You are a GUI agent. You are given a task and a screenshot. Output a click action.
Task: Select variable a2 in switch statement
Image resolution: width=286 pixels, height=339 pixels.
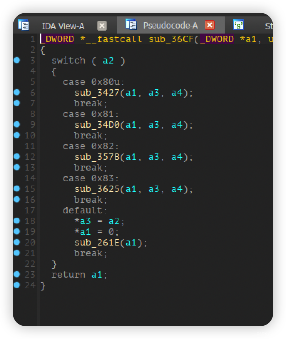coord(108,61)
